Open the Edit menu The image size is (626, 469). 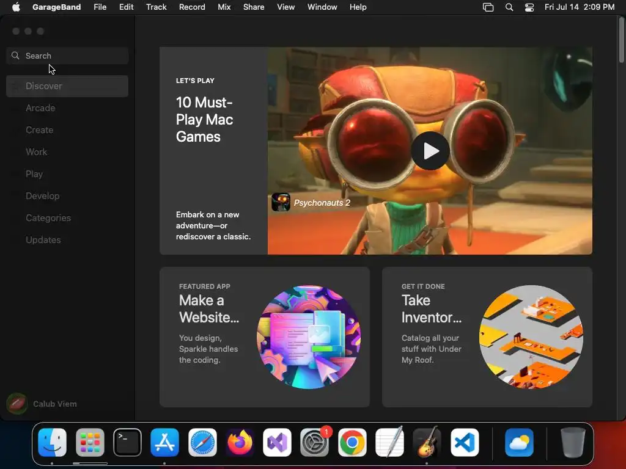coord(126,7)
